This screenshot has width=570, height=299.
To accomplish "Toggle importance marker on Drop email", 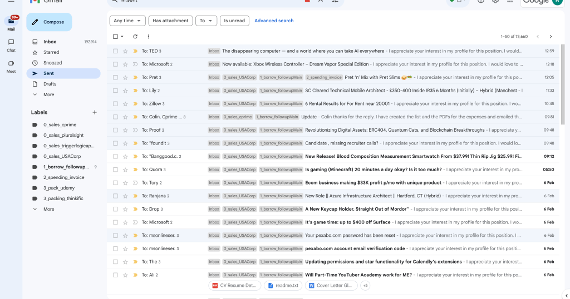I will coord(135,209).
